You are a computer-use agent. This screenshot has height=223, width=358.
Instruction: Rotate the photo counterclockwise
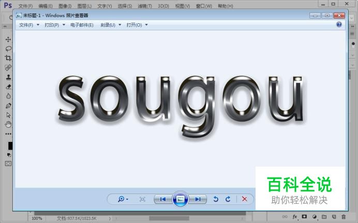pyautogui.click(x=216, y=199)
